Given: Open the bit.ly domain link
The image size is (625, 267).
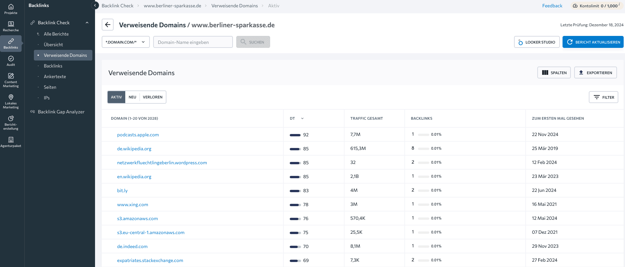Looking at the screenshot, I should [122, 191].
